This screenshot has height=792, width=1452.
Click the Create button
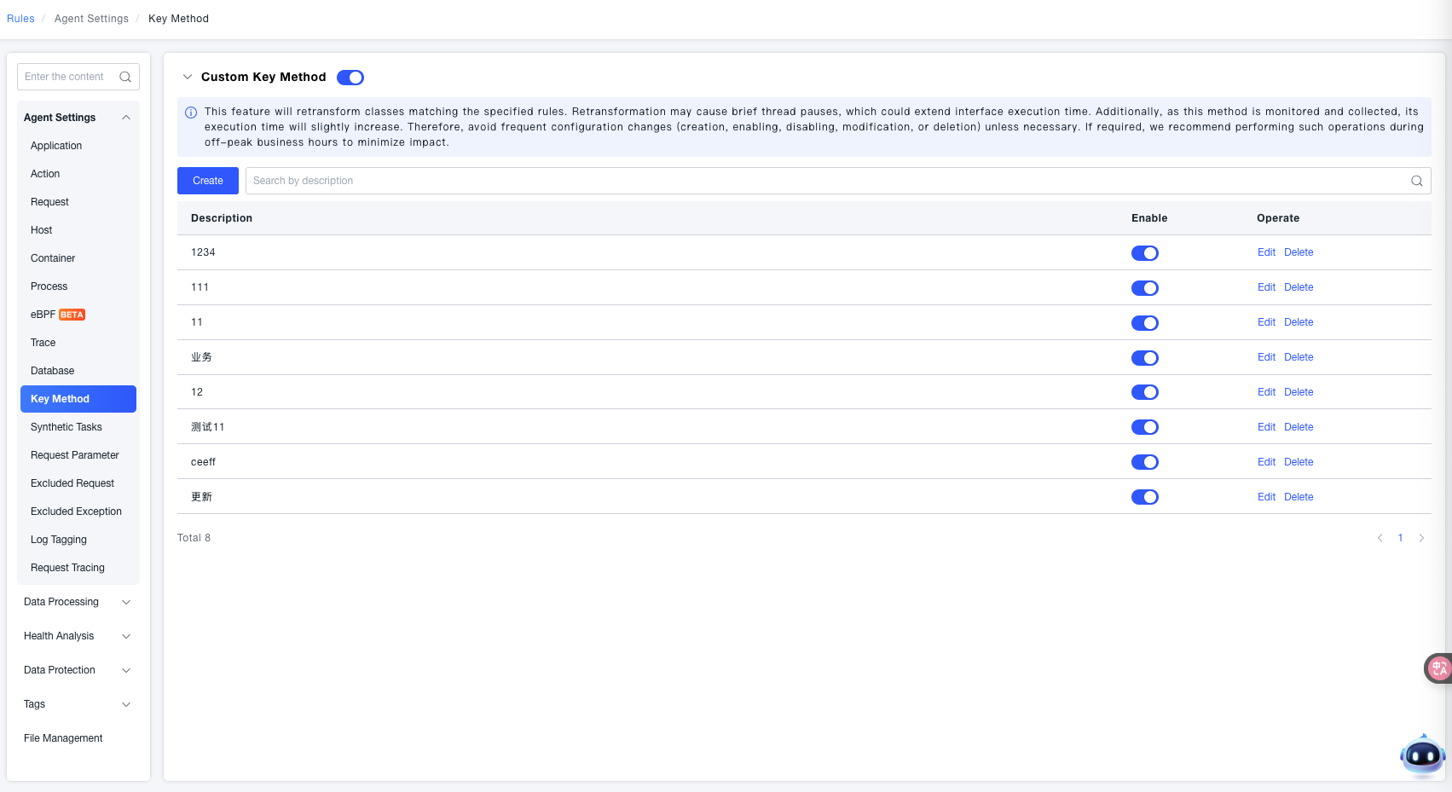(x=207, y=181)
